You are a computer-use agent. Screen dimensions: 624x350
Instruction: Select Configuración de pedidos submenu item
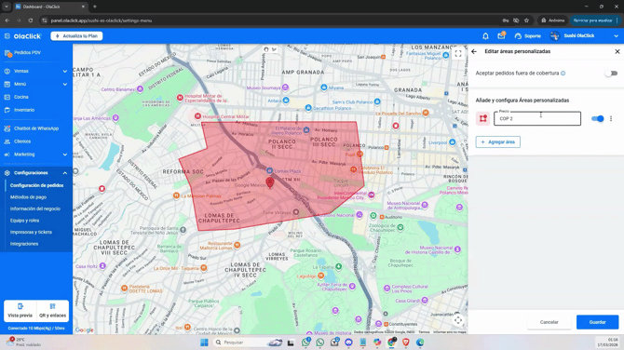click(x=36, y=185)
